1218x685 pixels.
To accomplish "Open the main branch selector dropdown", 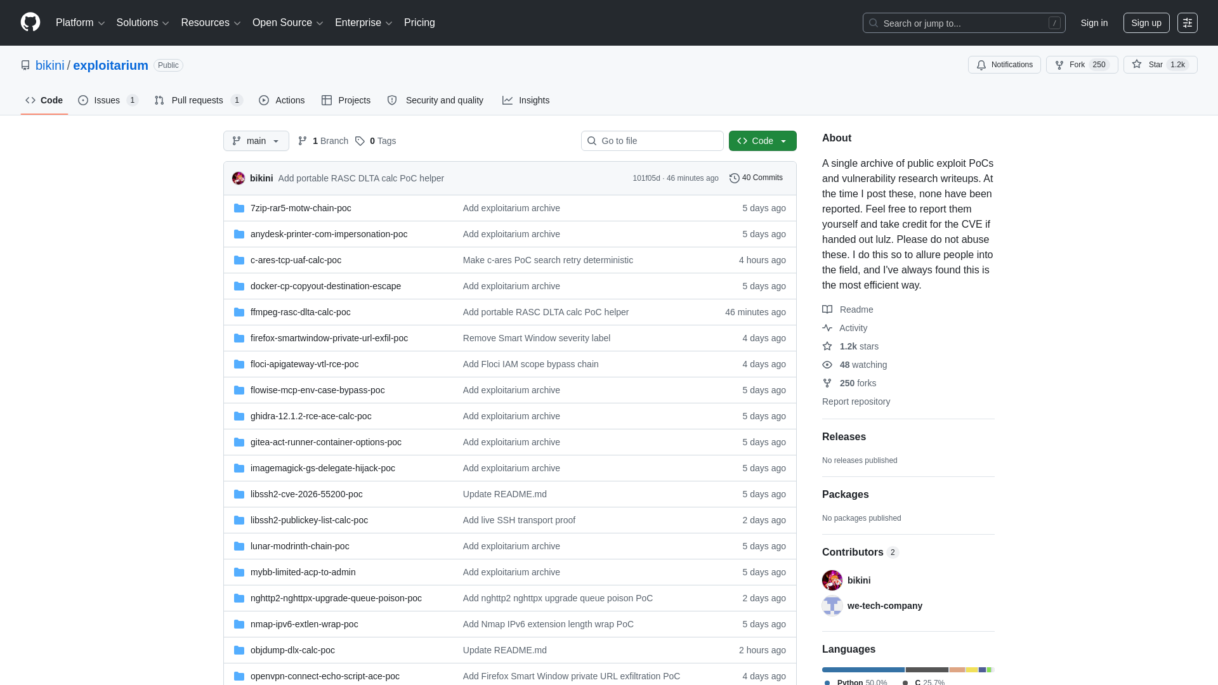I will [x=256, y=141].
